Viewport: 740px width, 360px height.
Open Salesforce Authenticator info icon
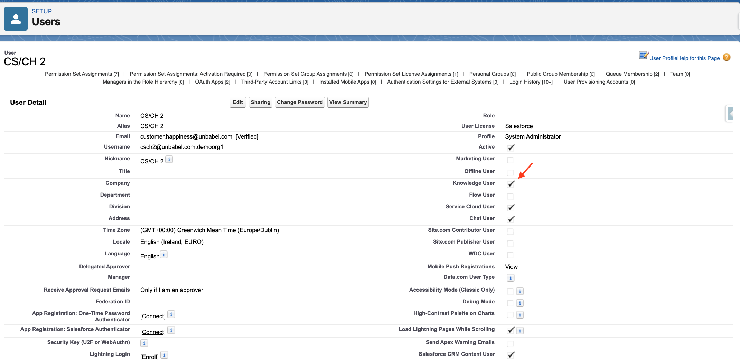point(171,330)
